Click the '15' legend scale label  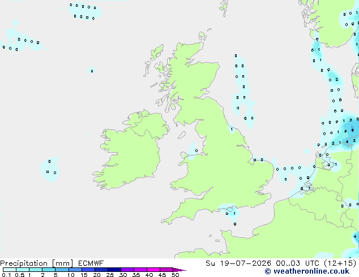(84, 275)
